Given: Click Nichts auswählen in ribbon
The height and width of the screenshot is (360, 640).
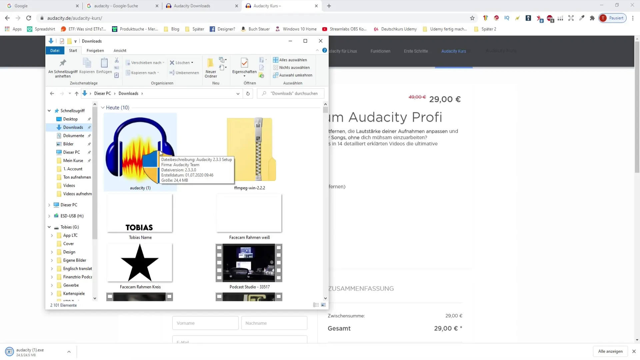Looking at the screenshot, I should pyautogui.click(x=291, y=67).
